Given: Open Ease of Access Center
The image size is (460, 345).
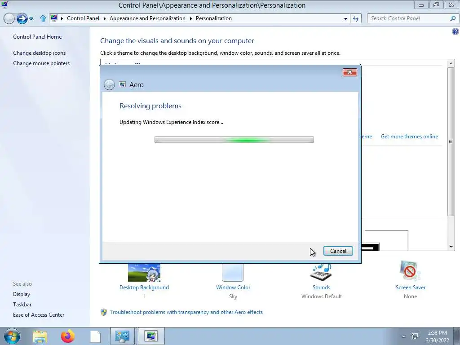Looking at the screenshot, I should pos(39,315).
